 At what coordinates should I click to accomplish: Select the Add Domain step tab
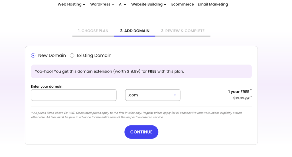135,31
